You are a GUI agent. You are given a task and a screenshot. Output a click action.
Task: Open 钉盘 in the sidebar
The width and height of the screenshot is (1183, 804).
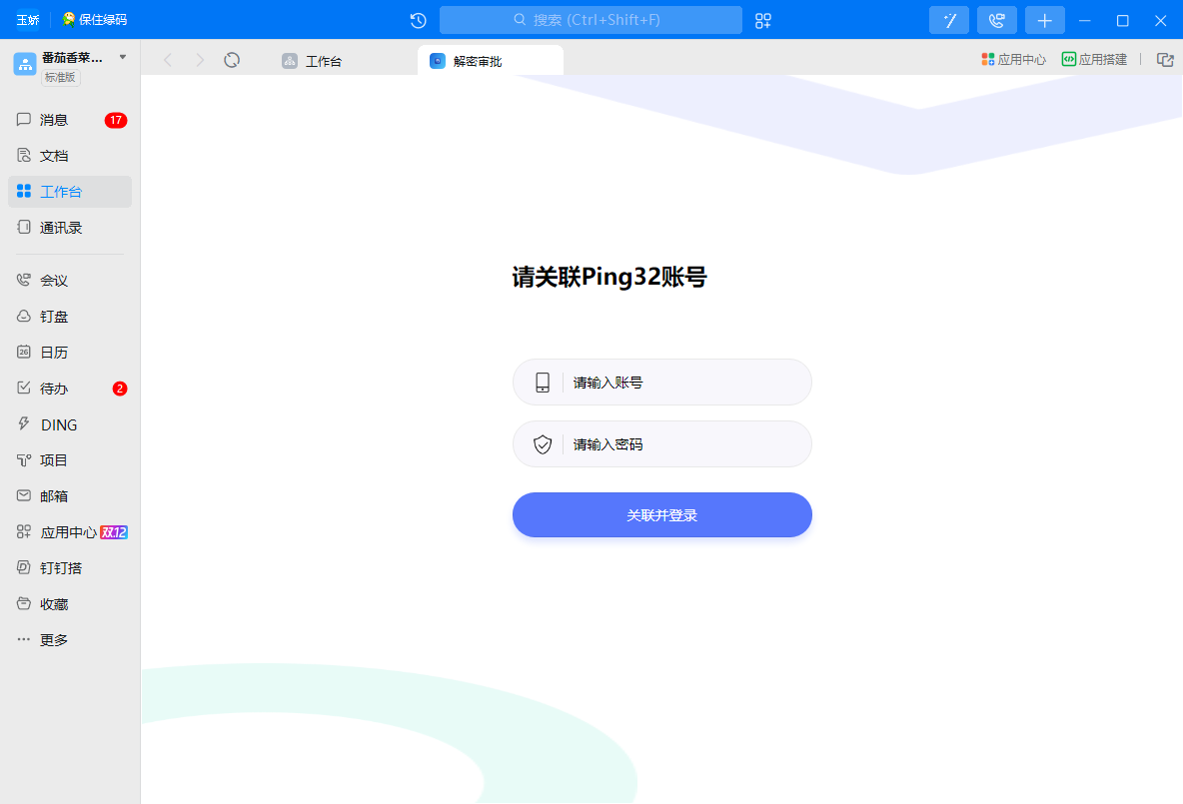54,317
